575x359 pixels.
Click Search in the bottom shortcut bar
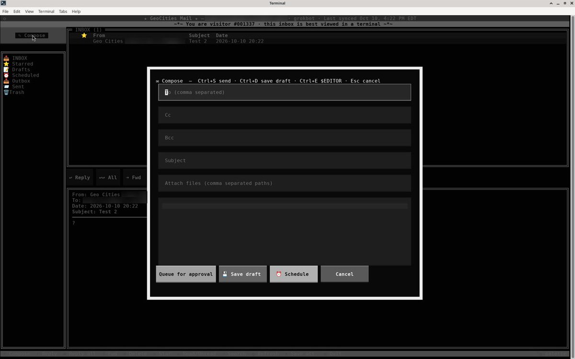(x=237, y=354)
